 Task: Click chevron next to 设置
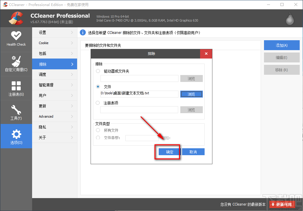pyautogui.click(x=72, y=32)
